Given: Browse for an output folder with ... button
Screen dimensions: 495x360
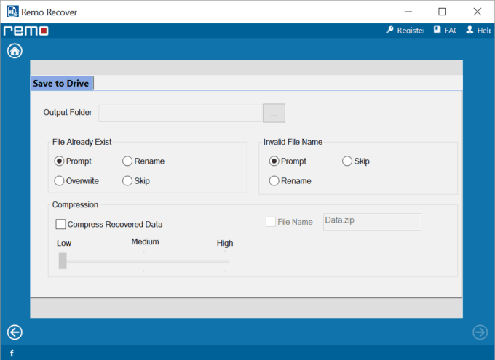Looking at the screenshot, I should [x=274, y=113].
